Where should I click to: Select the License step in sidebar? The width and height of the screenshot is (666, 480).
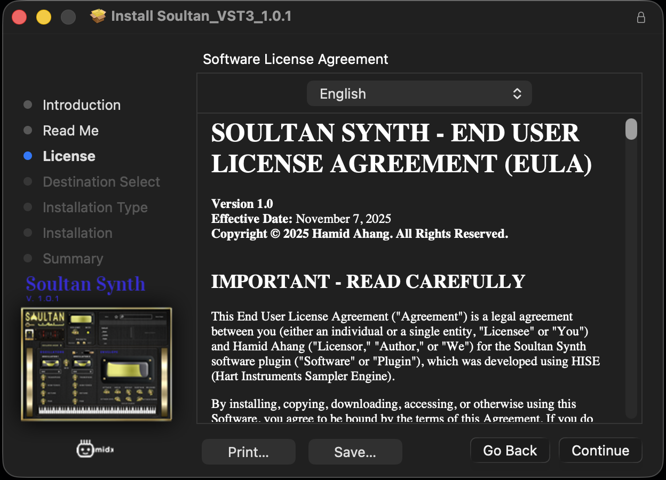tap(69, 156)
